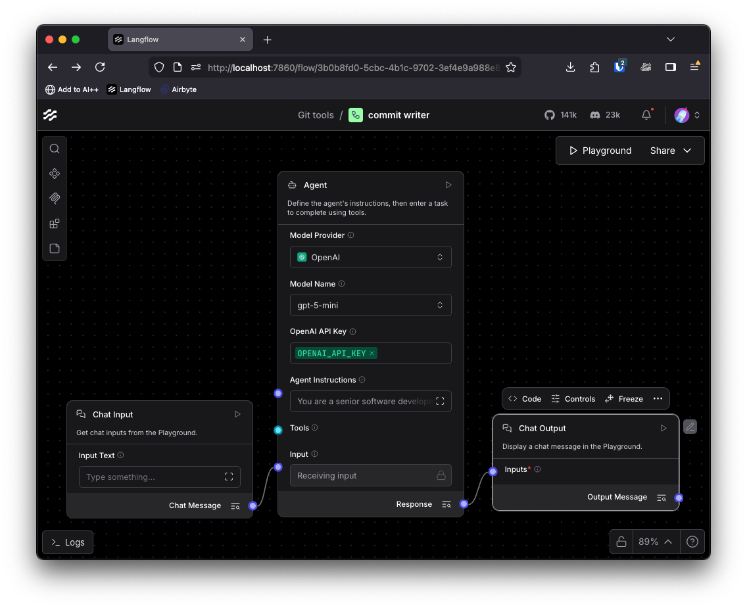Open the Code tab of Chat Output
Image resolution: width=747 pixels, height=608 pixels.
coord(525,399)
